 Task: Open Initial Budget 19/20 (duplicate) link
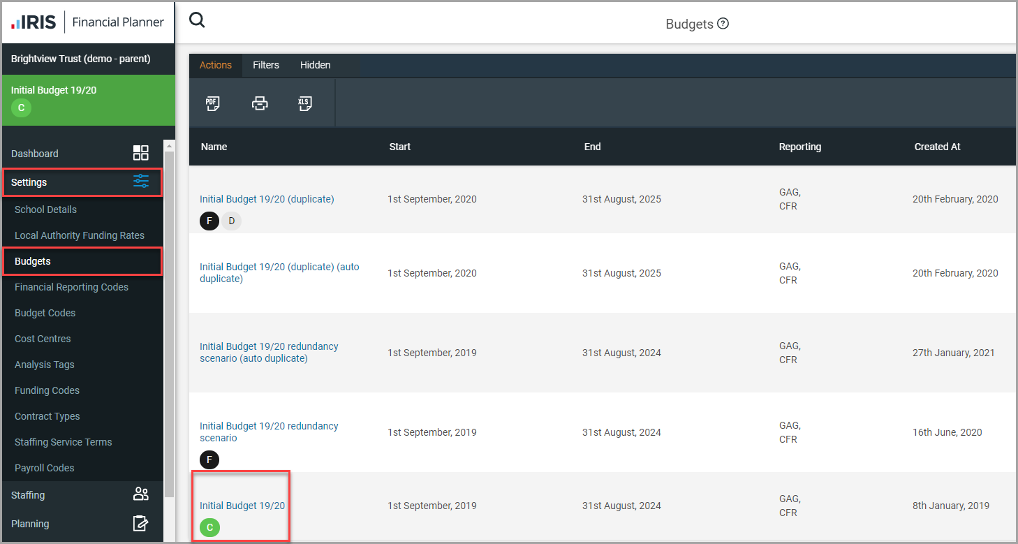pos(267,199)
